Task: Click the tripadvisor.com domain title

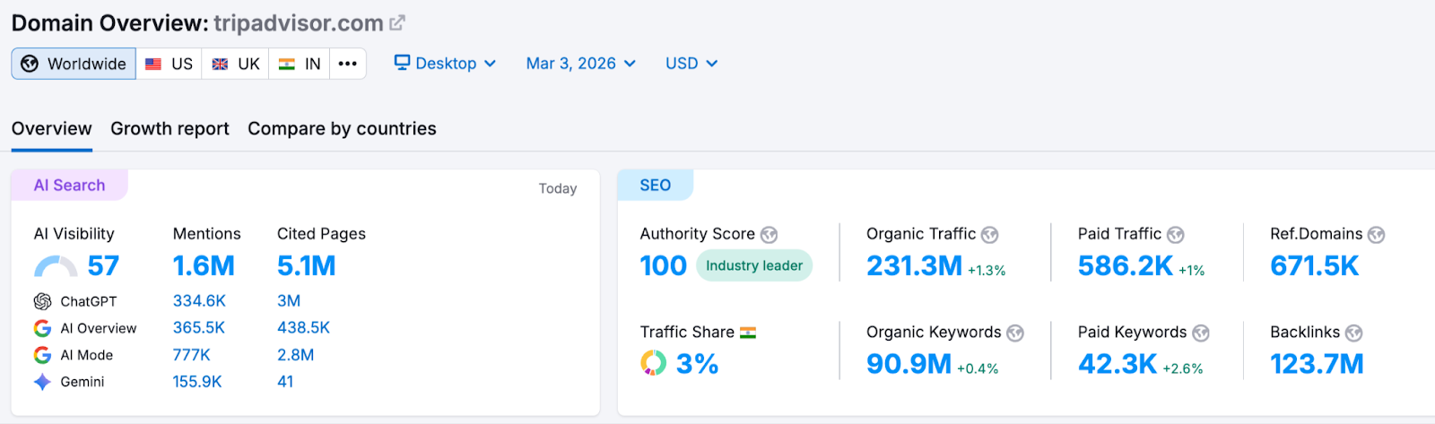Action: click(x=299, y=22)
